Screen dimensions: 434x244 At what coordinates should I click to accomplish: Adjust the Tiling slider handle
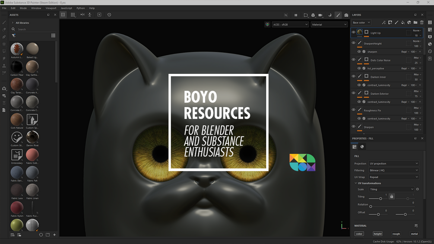coord(380,199)
